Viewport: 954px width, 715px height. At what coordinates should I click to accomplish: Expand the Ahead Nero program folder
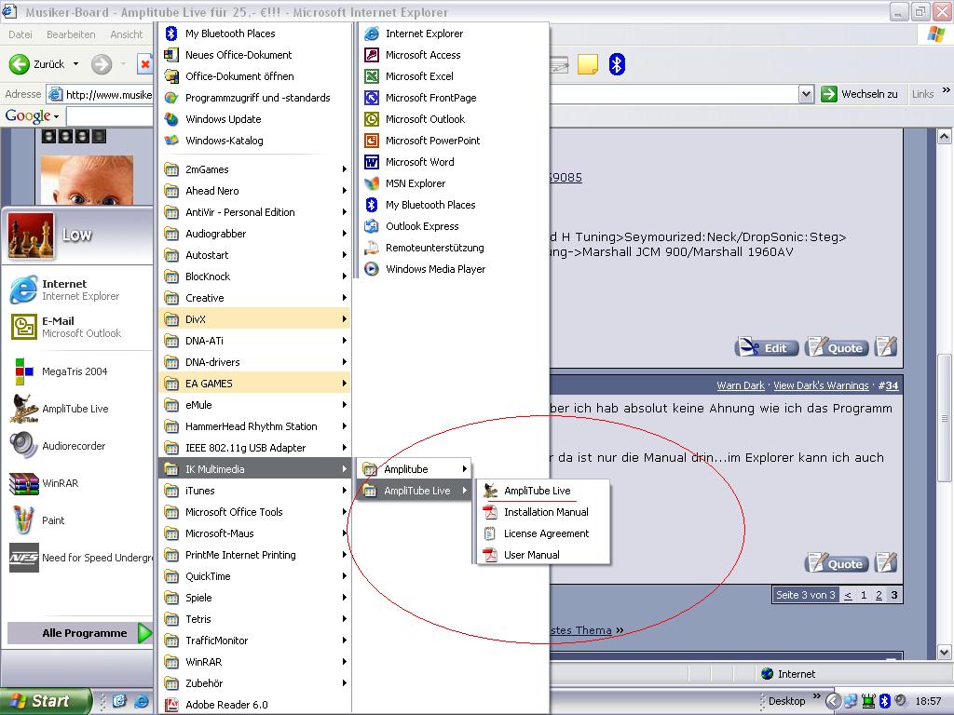[255, 190]
